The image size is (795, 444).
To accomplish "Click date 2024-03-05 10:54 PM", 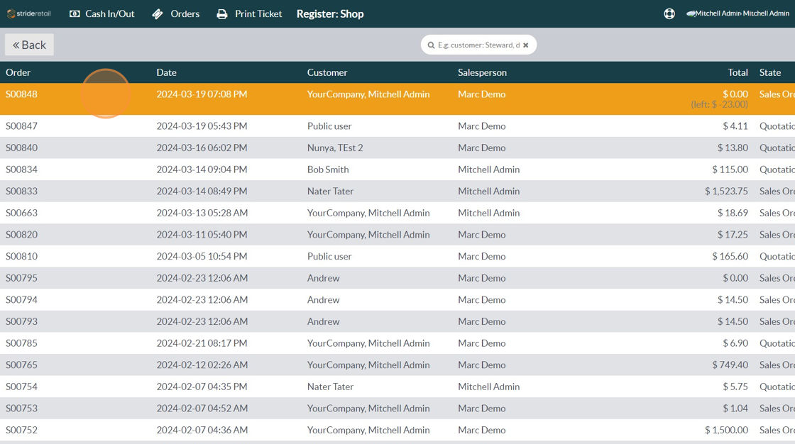I will [202, 257].
